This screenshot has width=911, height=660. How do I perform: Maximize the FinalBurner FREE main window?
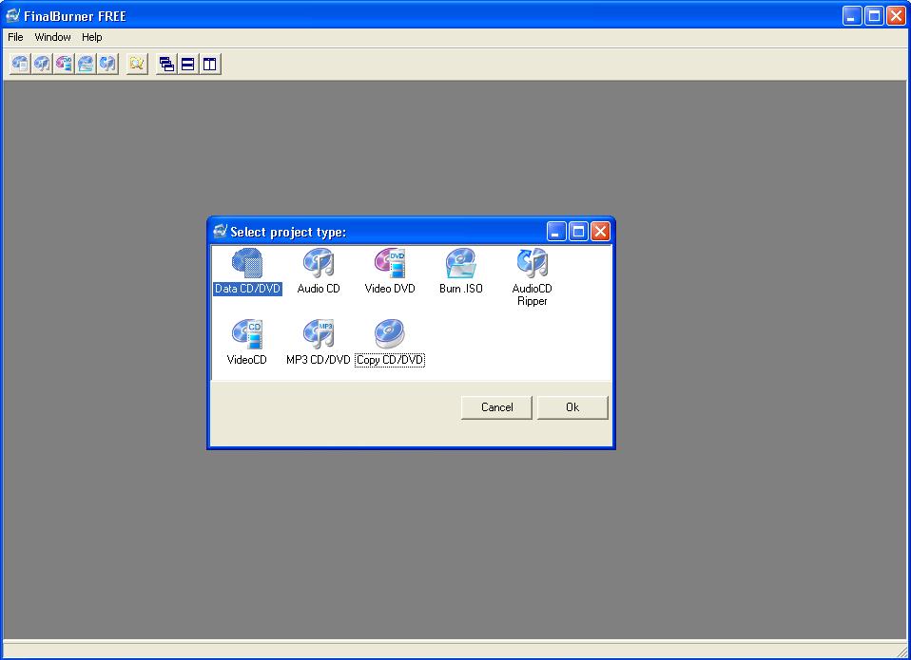874,15
